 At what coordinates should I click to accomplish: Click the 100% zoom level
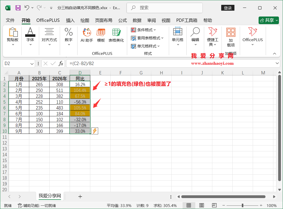pyautogui.click(x=272, y=206)
